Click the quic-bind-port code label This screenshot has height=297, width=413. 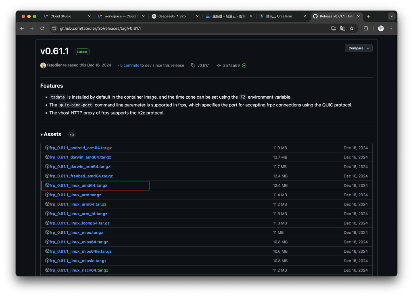76,105
